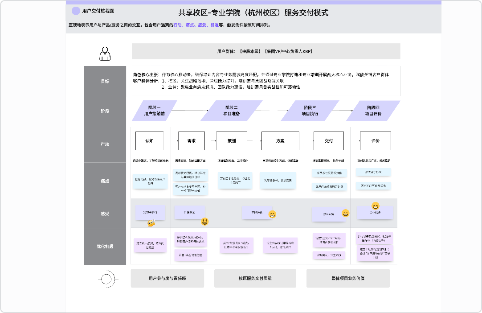Viewport: 482px width, 313px height.
Task: Click the smiley emoji in 需求 feeling cell
Action: tap(205, 221)
